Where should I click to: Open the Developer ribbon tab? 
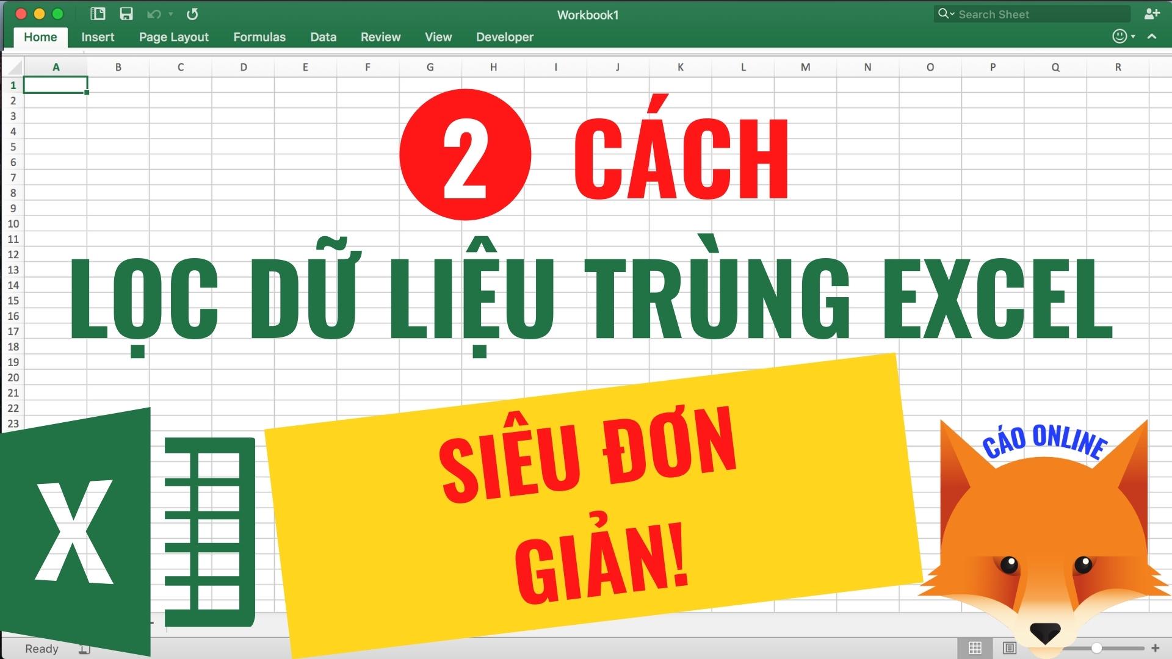pos(505,37)
